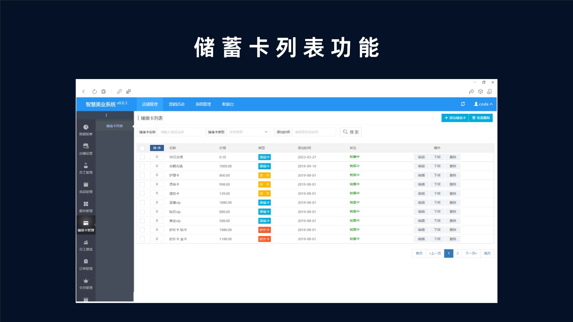Open 数据报表 in the sidebar
The width and height of the screenshot is (573, 322).
[86, 130]
